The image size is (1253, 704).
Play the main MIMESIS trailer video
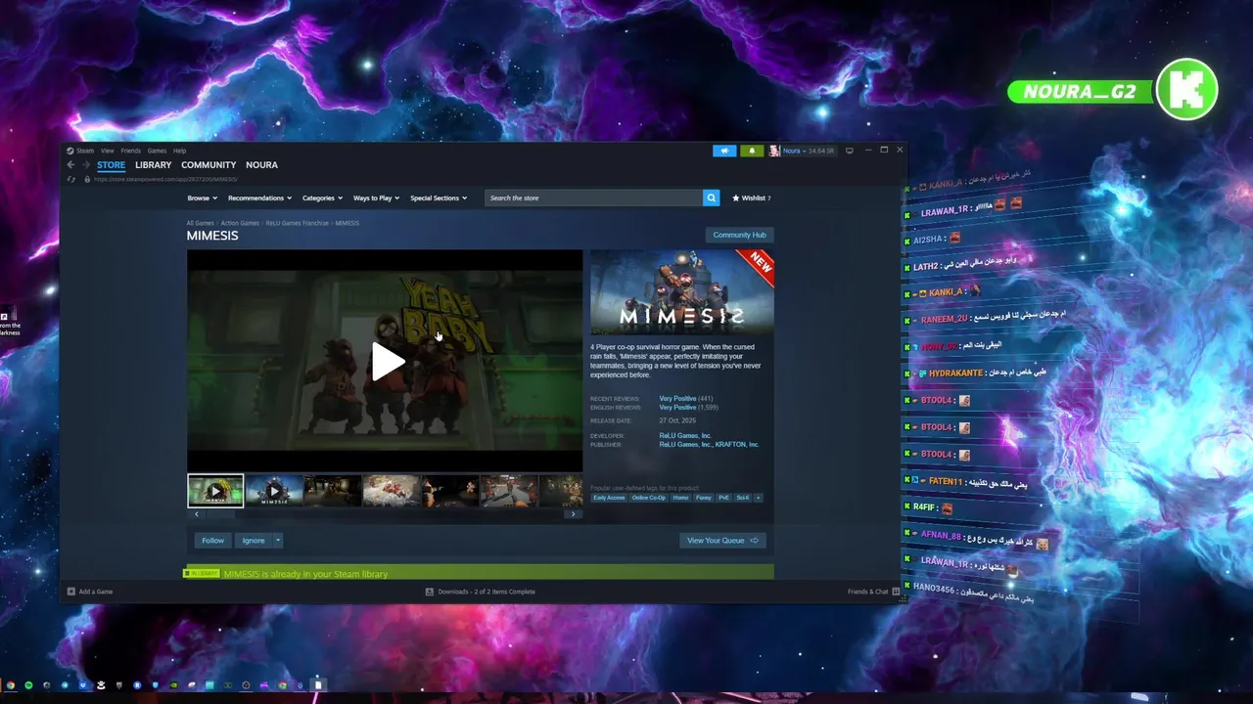(x=388, y=362)
